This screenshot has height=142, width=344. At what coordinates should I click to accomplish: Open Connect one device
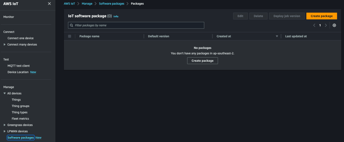(x=20, y=38)
